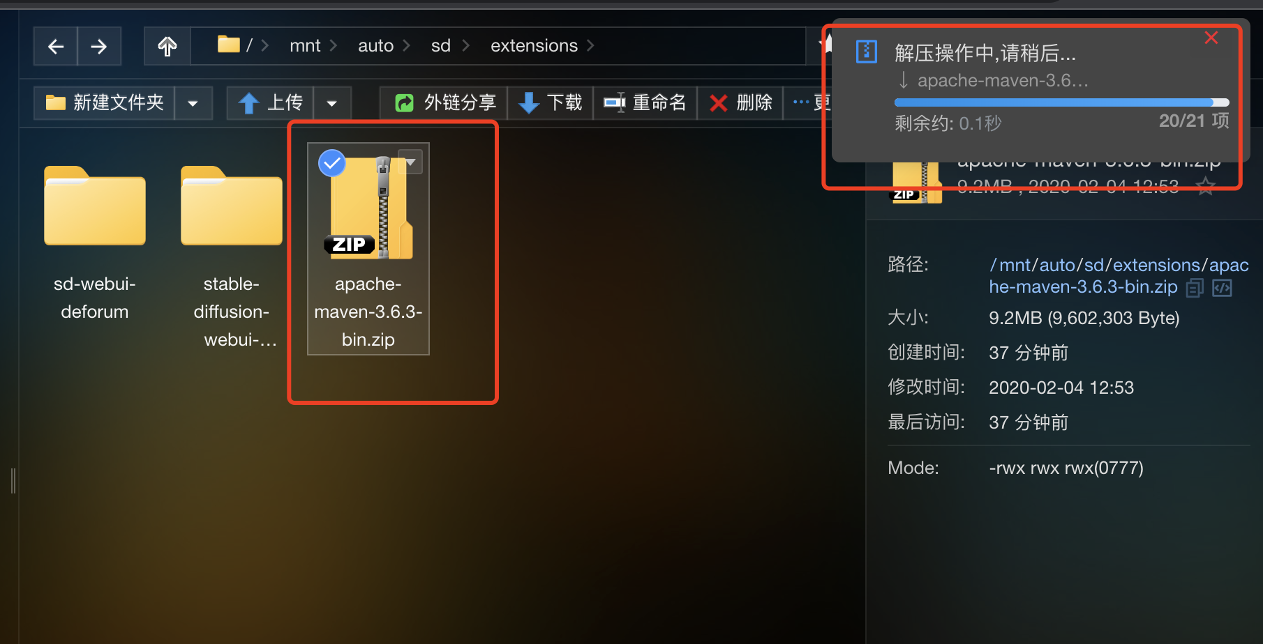
Task: Copy the file path using copy icon
Action: click(x=1195, y=288)
